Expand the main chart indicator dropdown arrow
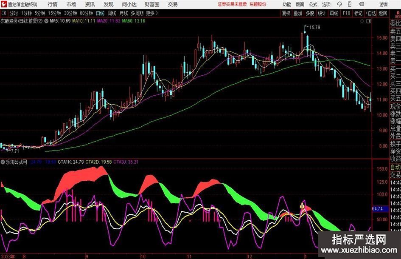 [46, 20]
